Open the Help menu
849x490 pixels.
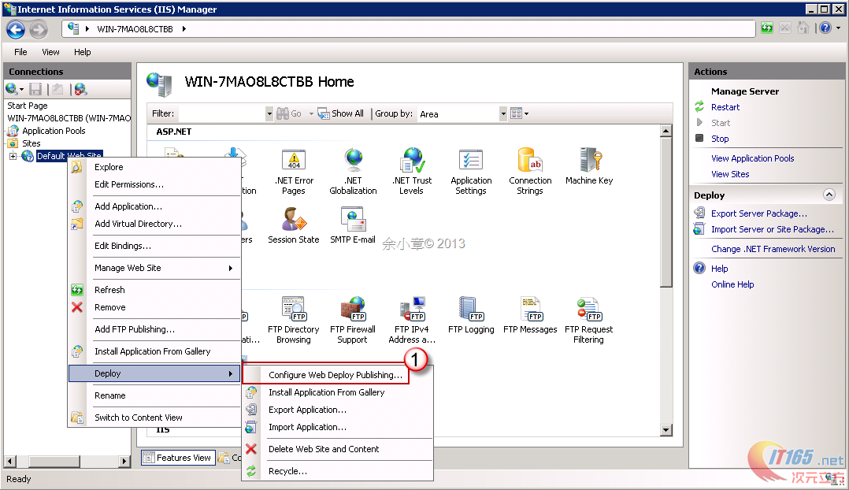pyautogui.click(x=82, y=52)
